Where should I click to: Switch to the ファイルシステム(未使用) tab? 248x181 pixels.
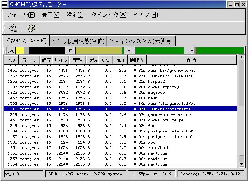pos(141,41)
